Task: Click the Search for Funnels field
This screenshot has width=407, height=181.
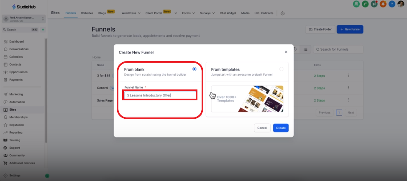Action: click(338, 49)
